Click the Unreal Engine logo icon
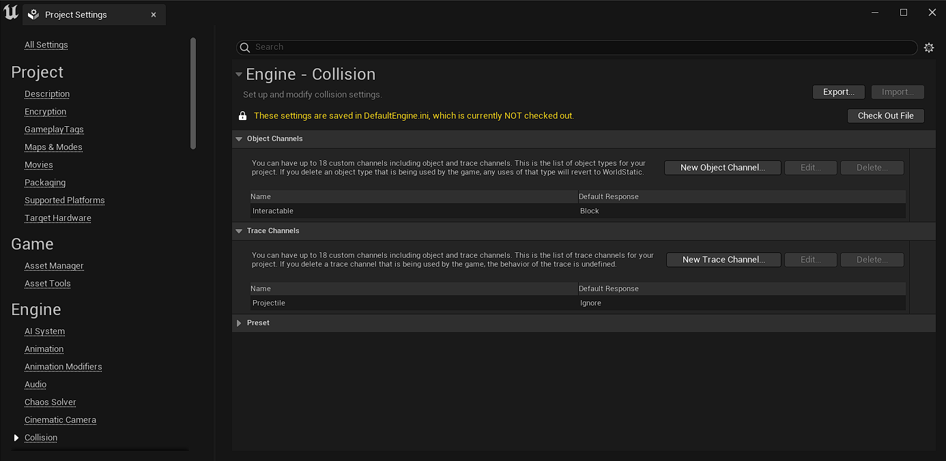The width and height of the screenshot is (946, 461). pos(11,12)
